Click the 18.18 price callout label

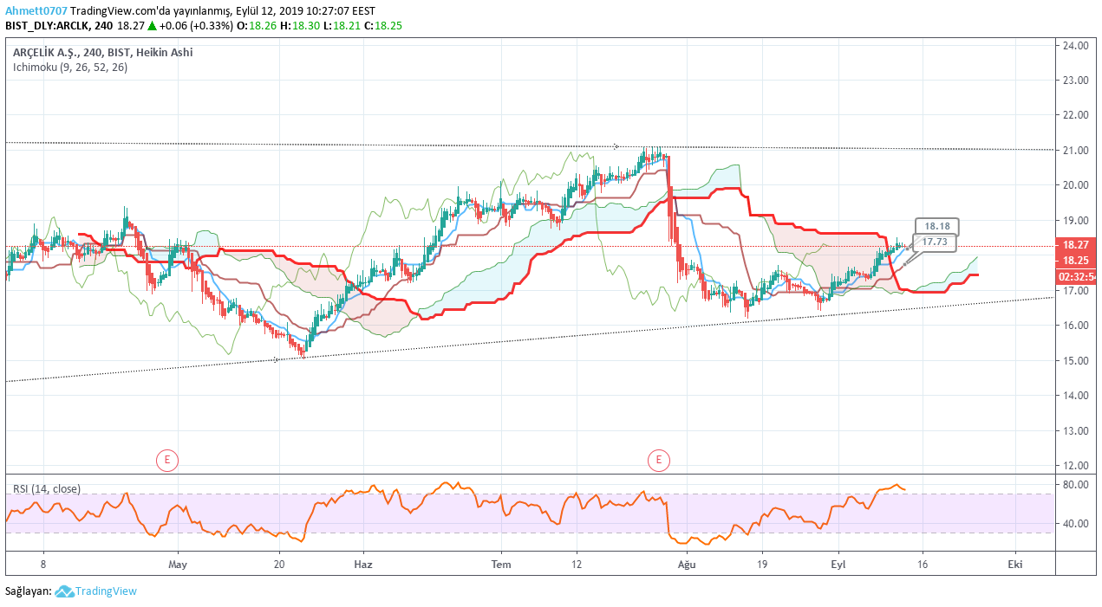[x=936, y=227]
